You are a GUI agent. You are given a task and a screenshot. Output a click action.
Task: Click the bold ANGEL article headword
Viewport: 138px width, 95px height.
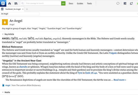pos(6,39)
